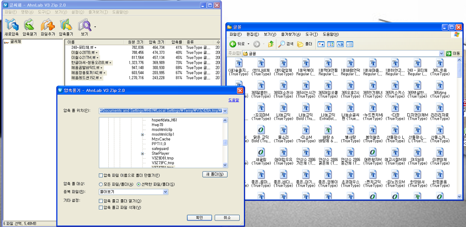Click the 확인 button in extract dialog
This screenshot has width=466, height=227.
(199, 217)
